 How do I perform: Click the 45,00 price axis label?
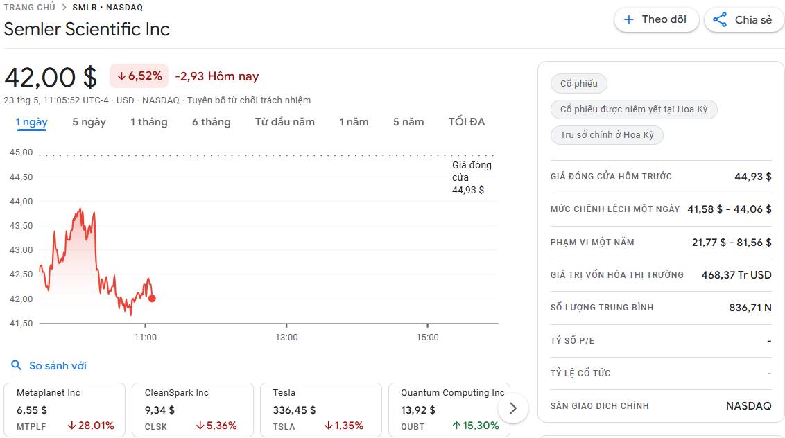(x=21, y=152)
